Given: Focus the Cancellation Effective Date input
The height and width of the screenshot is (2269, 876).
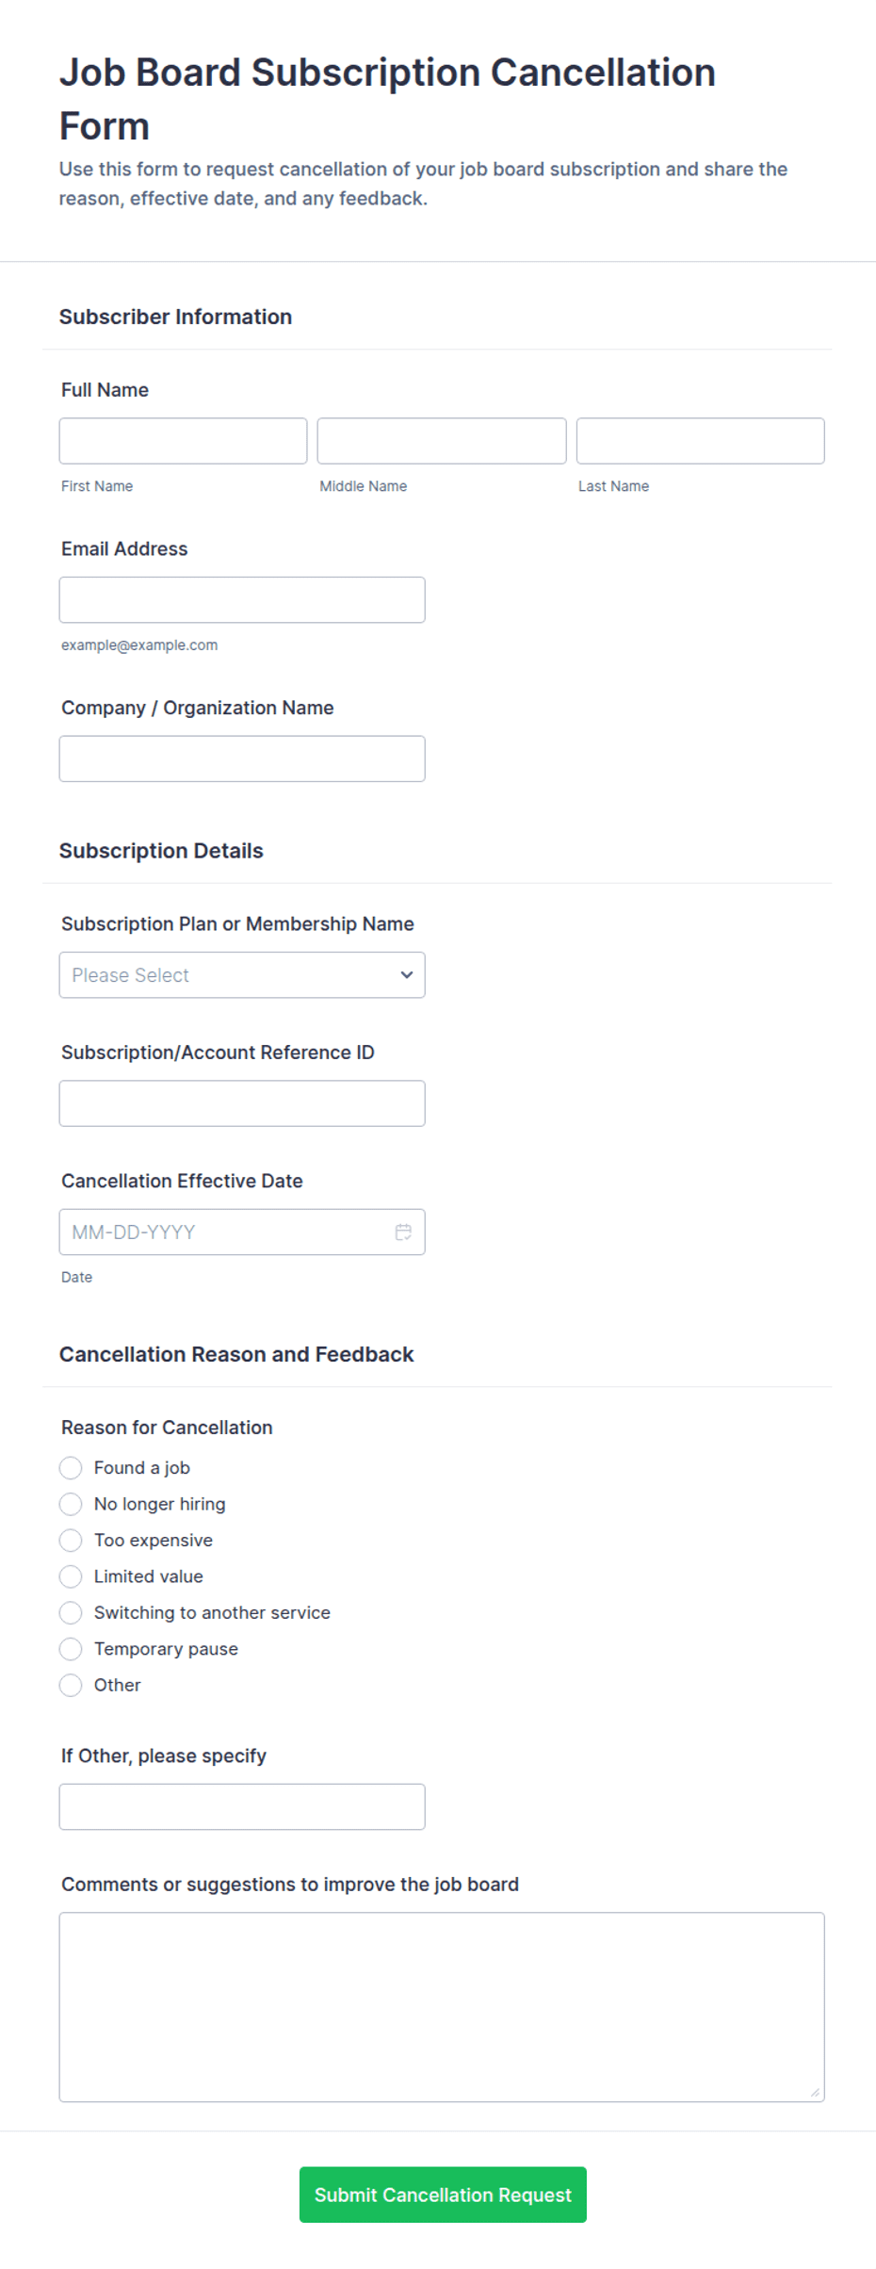Looking at the screenshot, I should click(x=226, y=1232).
